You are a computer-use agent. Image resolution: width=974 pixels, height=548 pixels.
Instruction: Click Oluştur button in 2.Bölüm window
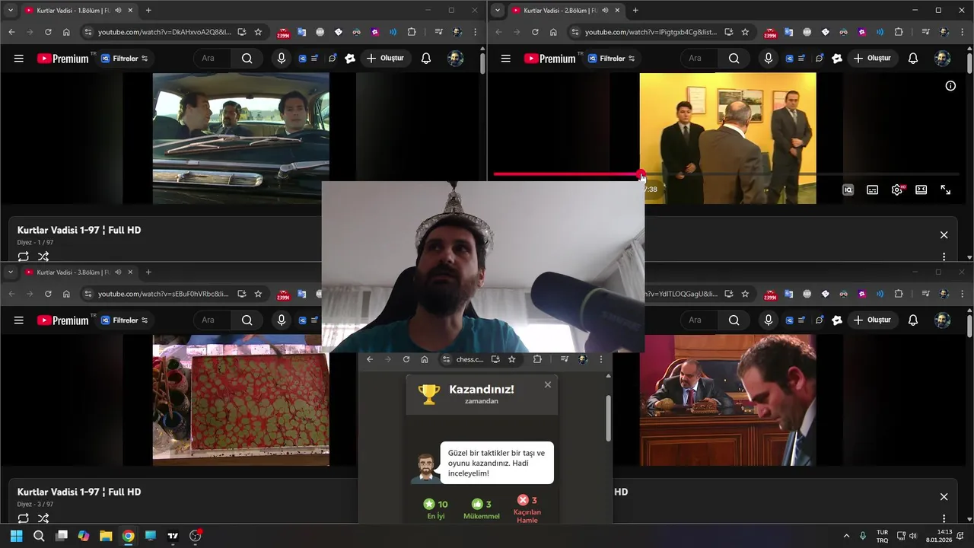(x=872, y=59)
